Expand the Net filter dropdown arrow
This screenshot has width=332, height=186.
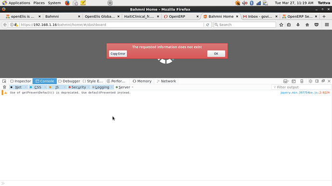pos(26,87)
